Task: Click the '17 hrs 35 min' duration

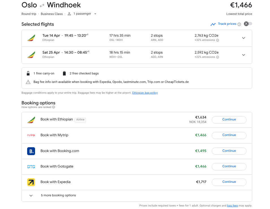Action: coord(120,36)
